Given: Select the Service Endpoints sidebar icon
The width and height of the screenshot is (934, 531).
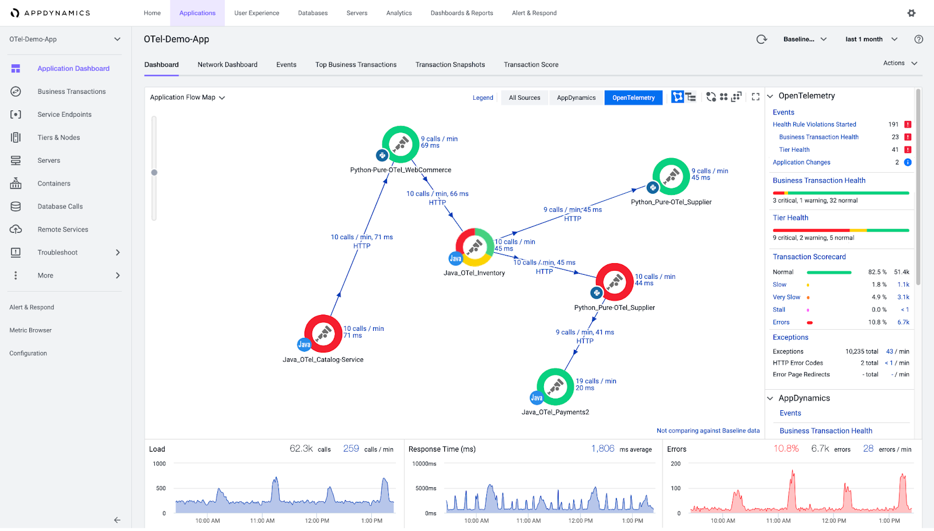Looking at the screenshot, I should click(x=16, y=114).
